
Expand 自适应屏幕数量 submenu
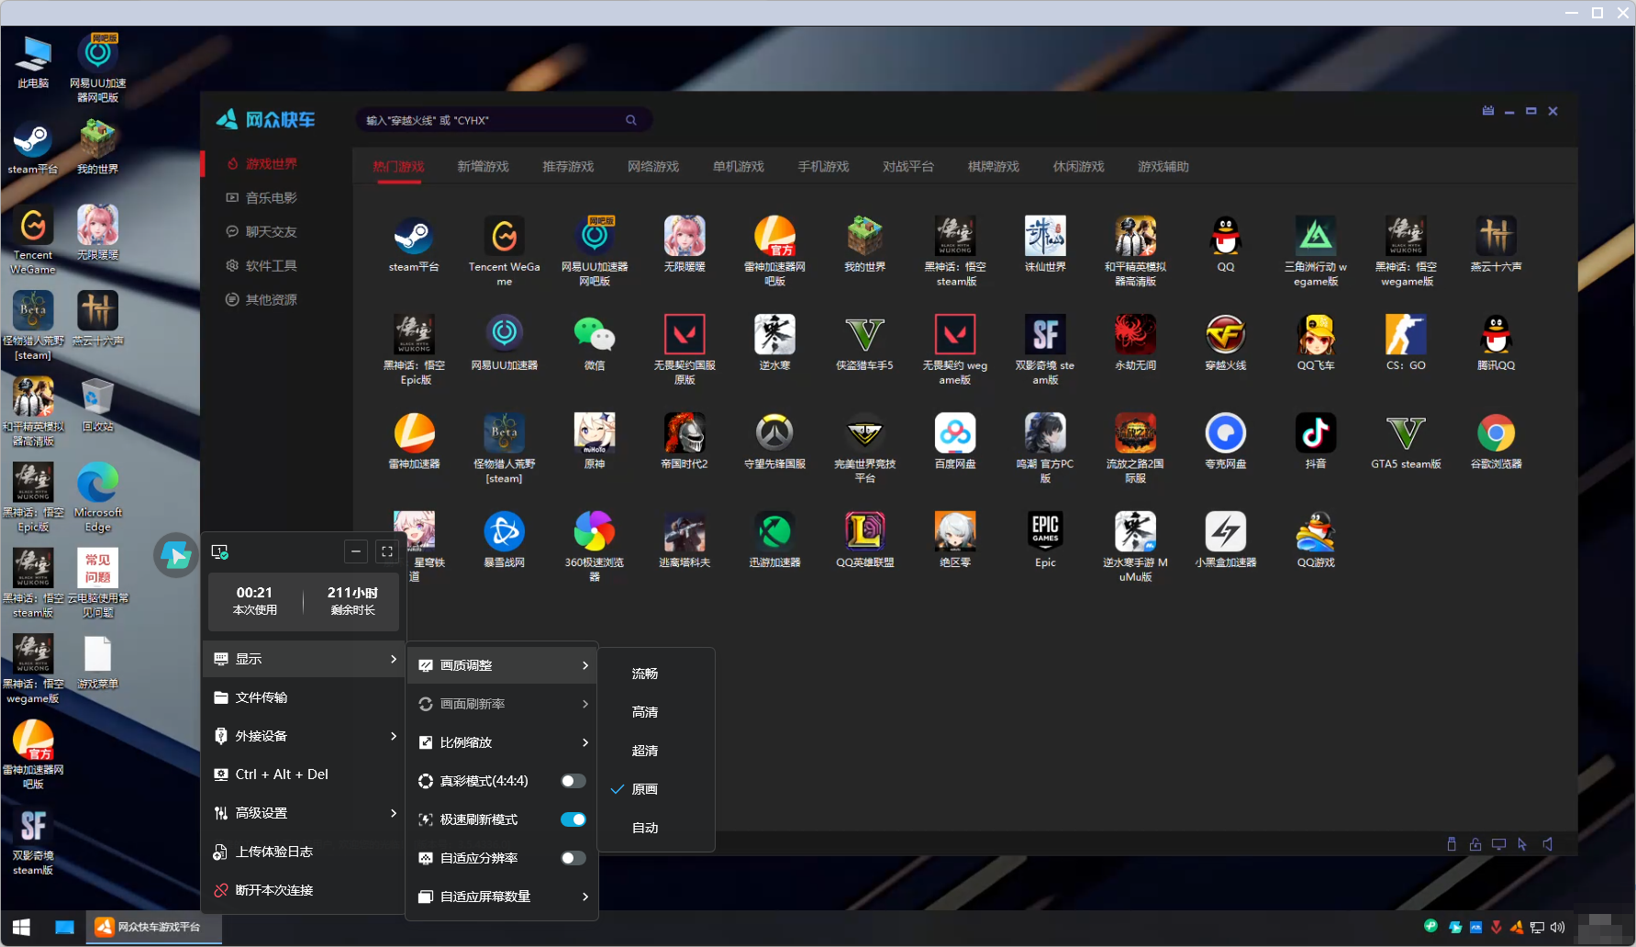(x=503, y=897)
